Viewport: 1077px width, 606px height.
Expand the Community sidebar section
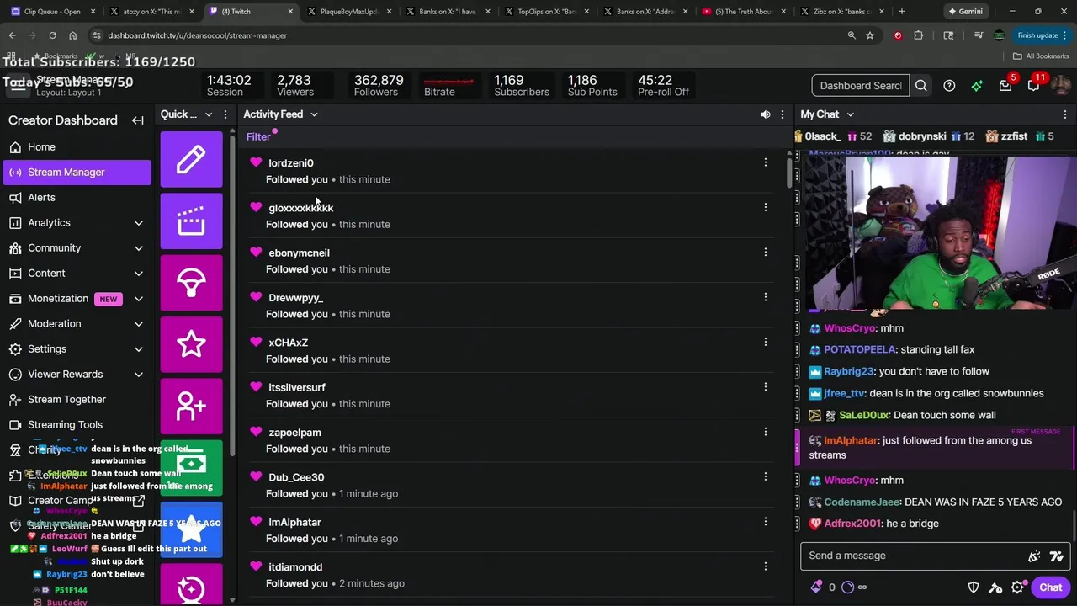[x=139, y=248]
